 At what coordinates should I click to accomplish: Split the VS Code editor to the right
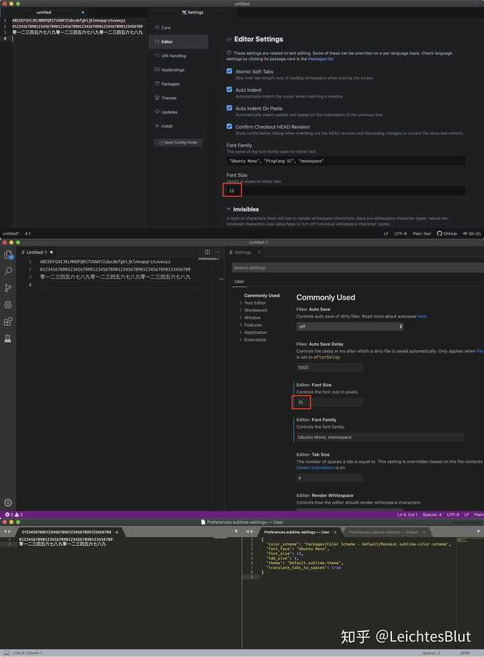(x=207, y=252)
